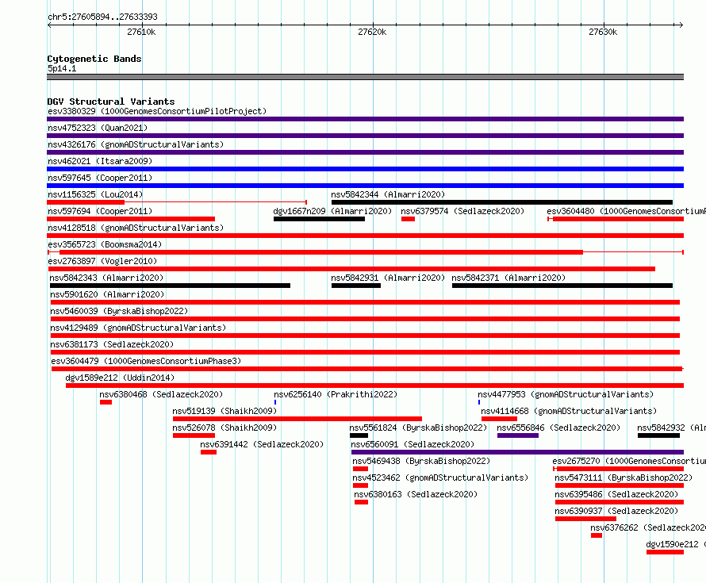
Task: Open nsv4523462 gnomAD variant label
Action: [440, 478]
